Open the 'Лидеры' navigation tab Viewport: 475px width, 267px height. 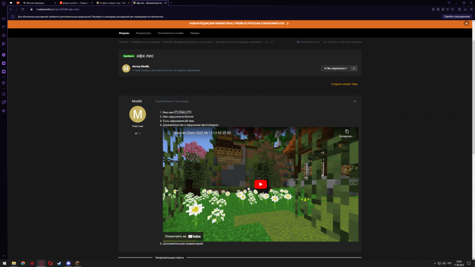195,33
